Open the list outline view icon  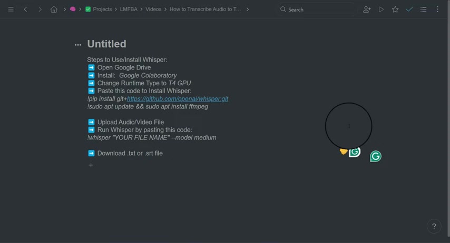(x=423, y=9)
